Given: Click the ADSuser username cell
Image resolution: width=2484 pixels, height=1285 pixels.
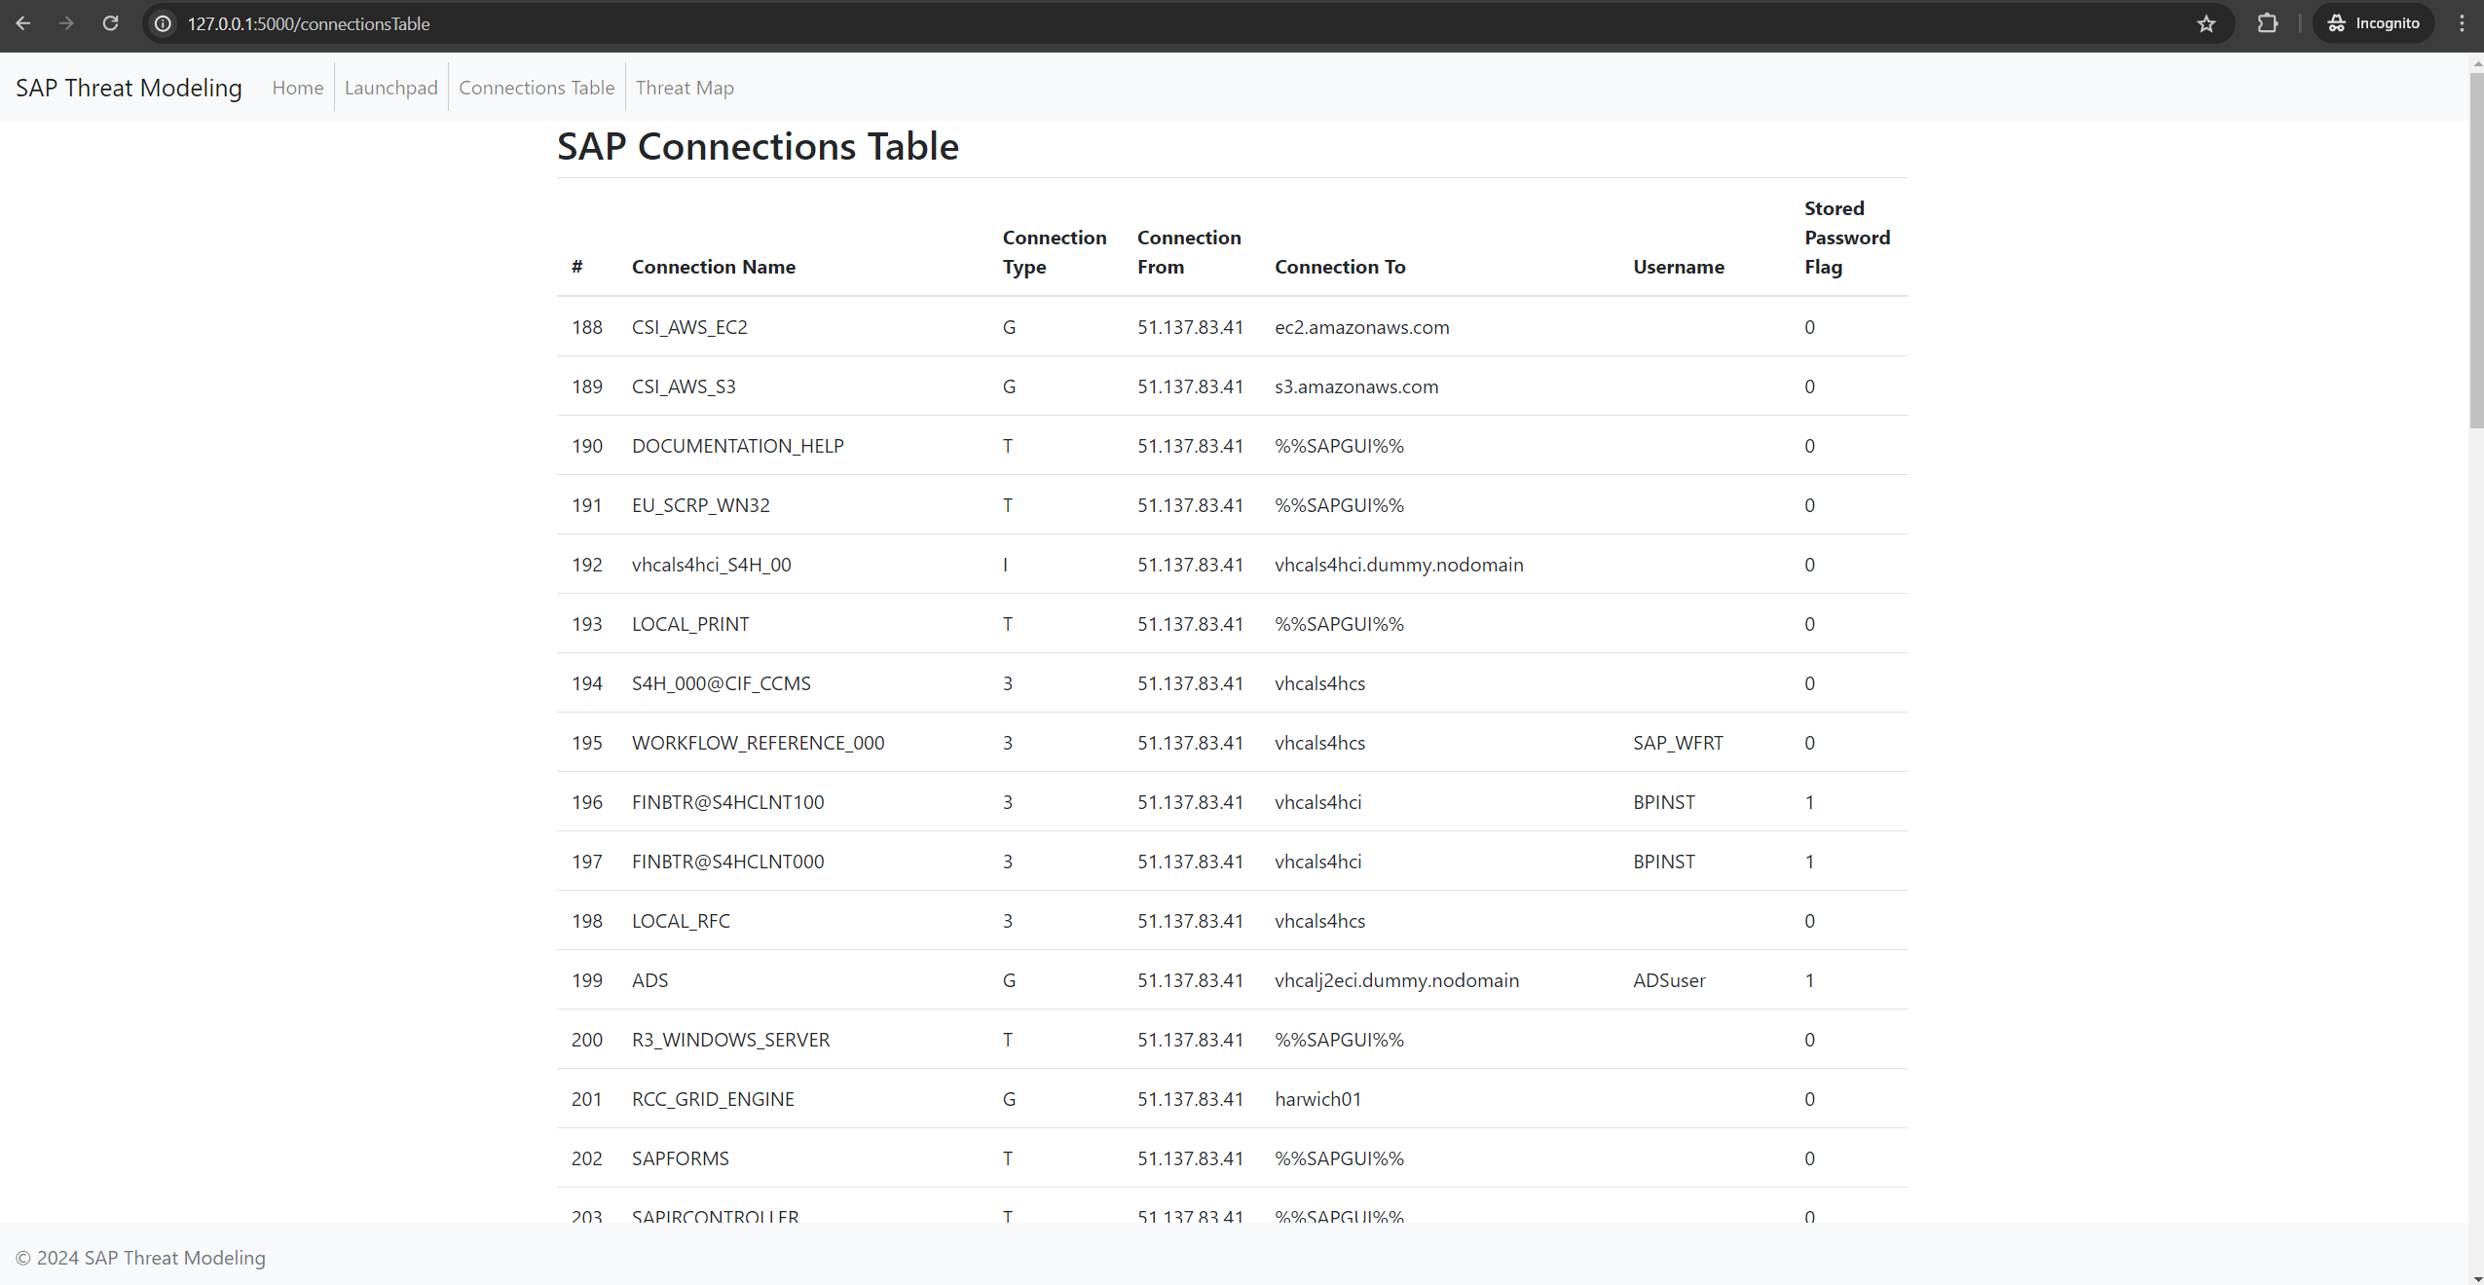Looking at the screenshot, I should 1669,980.
